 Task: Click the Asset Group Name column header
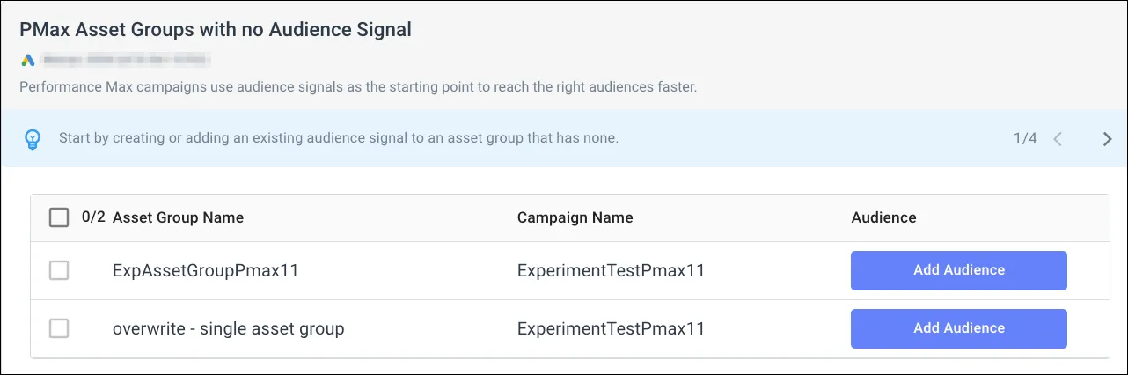pos(178,217)
